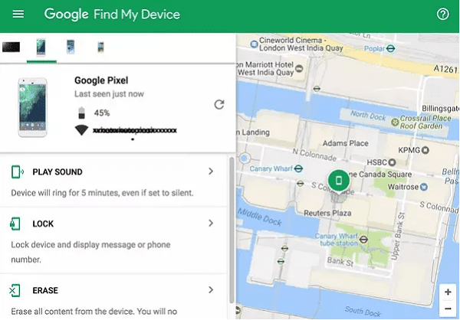This screenshot has width=460, height=320.
Task: Choose LOCK action
Action: [43, 224]
